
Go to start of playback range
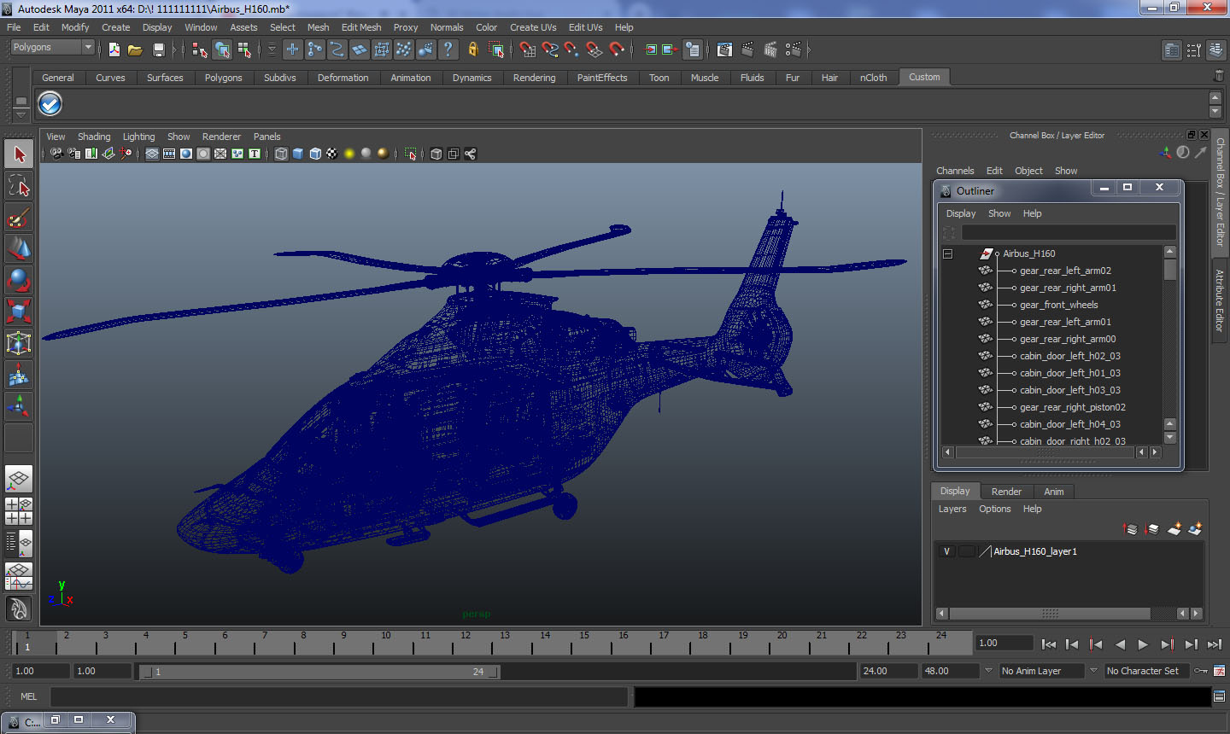coord(1049,644)
